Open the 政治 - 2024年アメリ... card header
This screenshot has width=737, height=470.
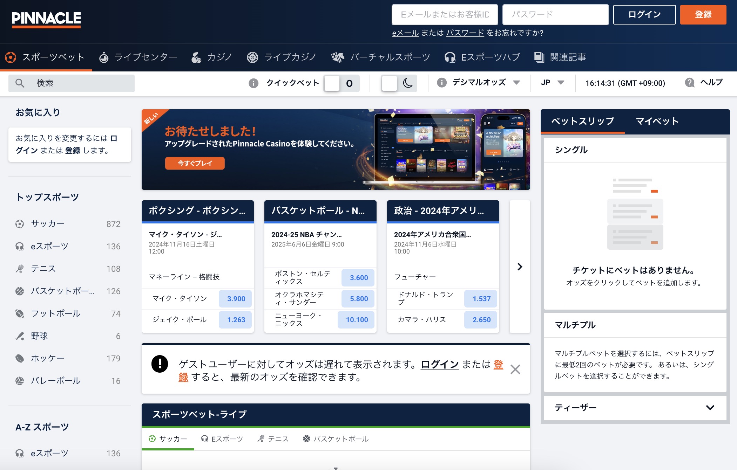[x=443, y=211]
